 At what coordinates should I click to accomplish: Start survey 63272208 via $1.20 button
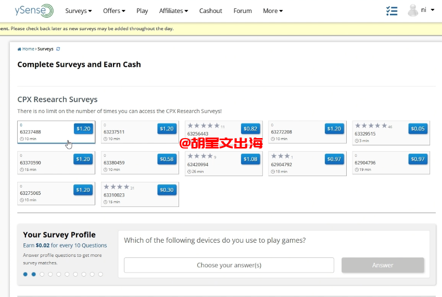click(334, 129)
